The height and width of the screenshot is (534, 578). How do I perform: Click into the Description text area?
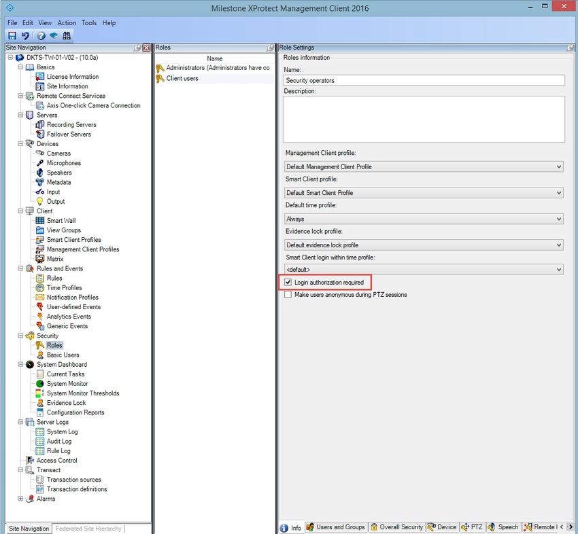[x=424, y=120]
